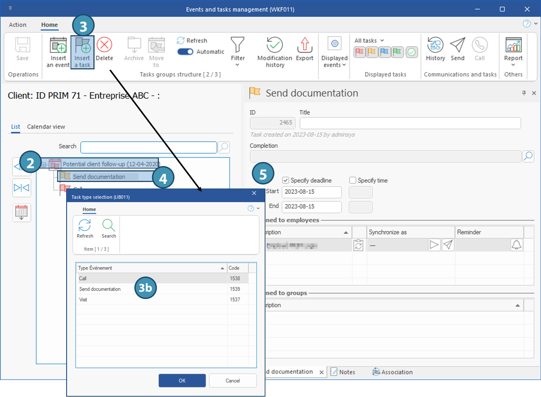Click the Delete icon in ribbon
541x397 pixels.
[x=104, y=45]
